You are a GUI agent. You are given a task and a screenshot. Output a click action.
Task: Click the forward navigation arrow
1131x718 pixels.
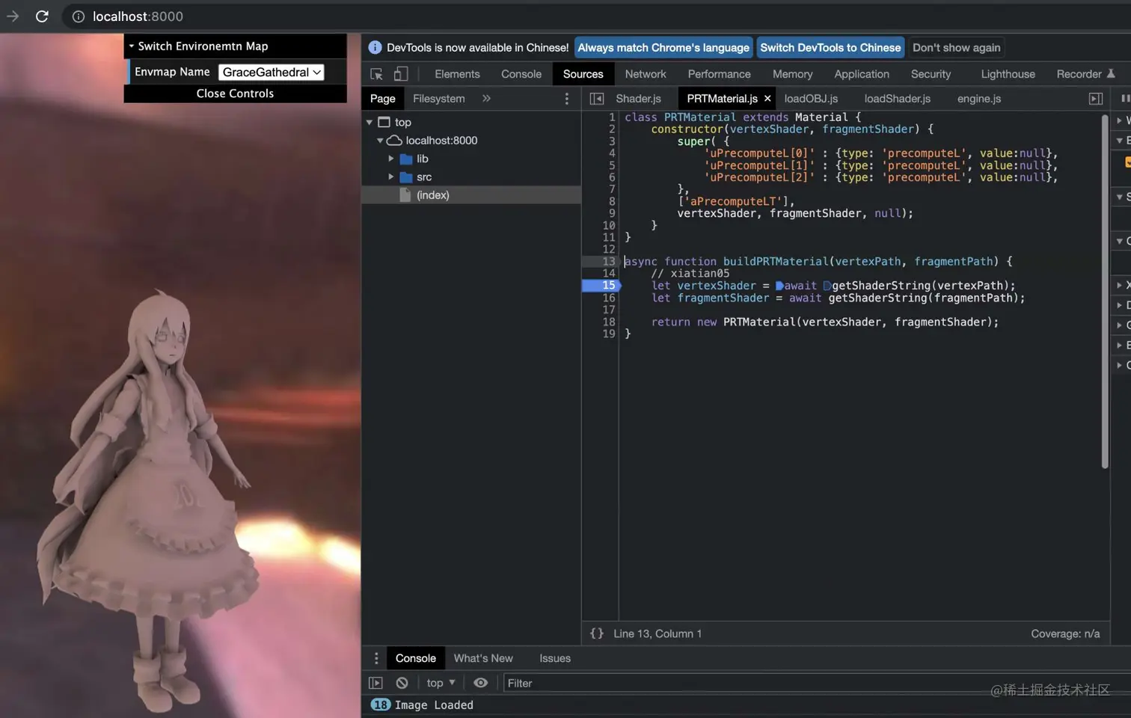(x=13, y=16)
